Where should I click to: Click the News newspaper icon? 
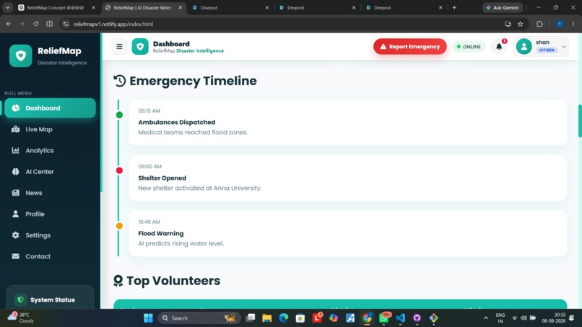click(x=16, y=193)
